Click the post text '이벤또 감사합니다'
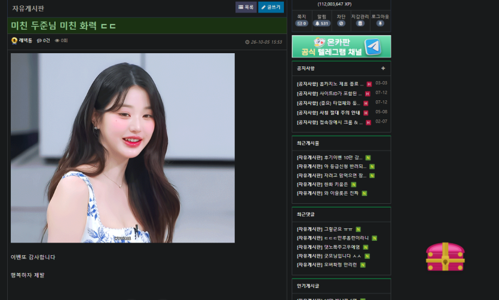The width and height of the screenshot is (499, 300). pos(33,257)
